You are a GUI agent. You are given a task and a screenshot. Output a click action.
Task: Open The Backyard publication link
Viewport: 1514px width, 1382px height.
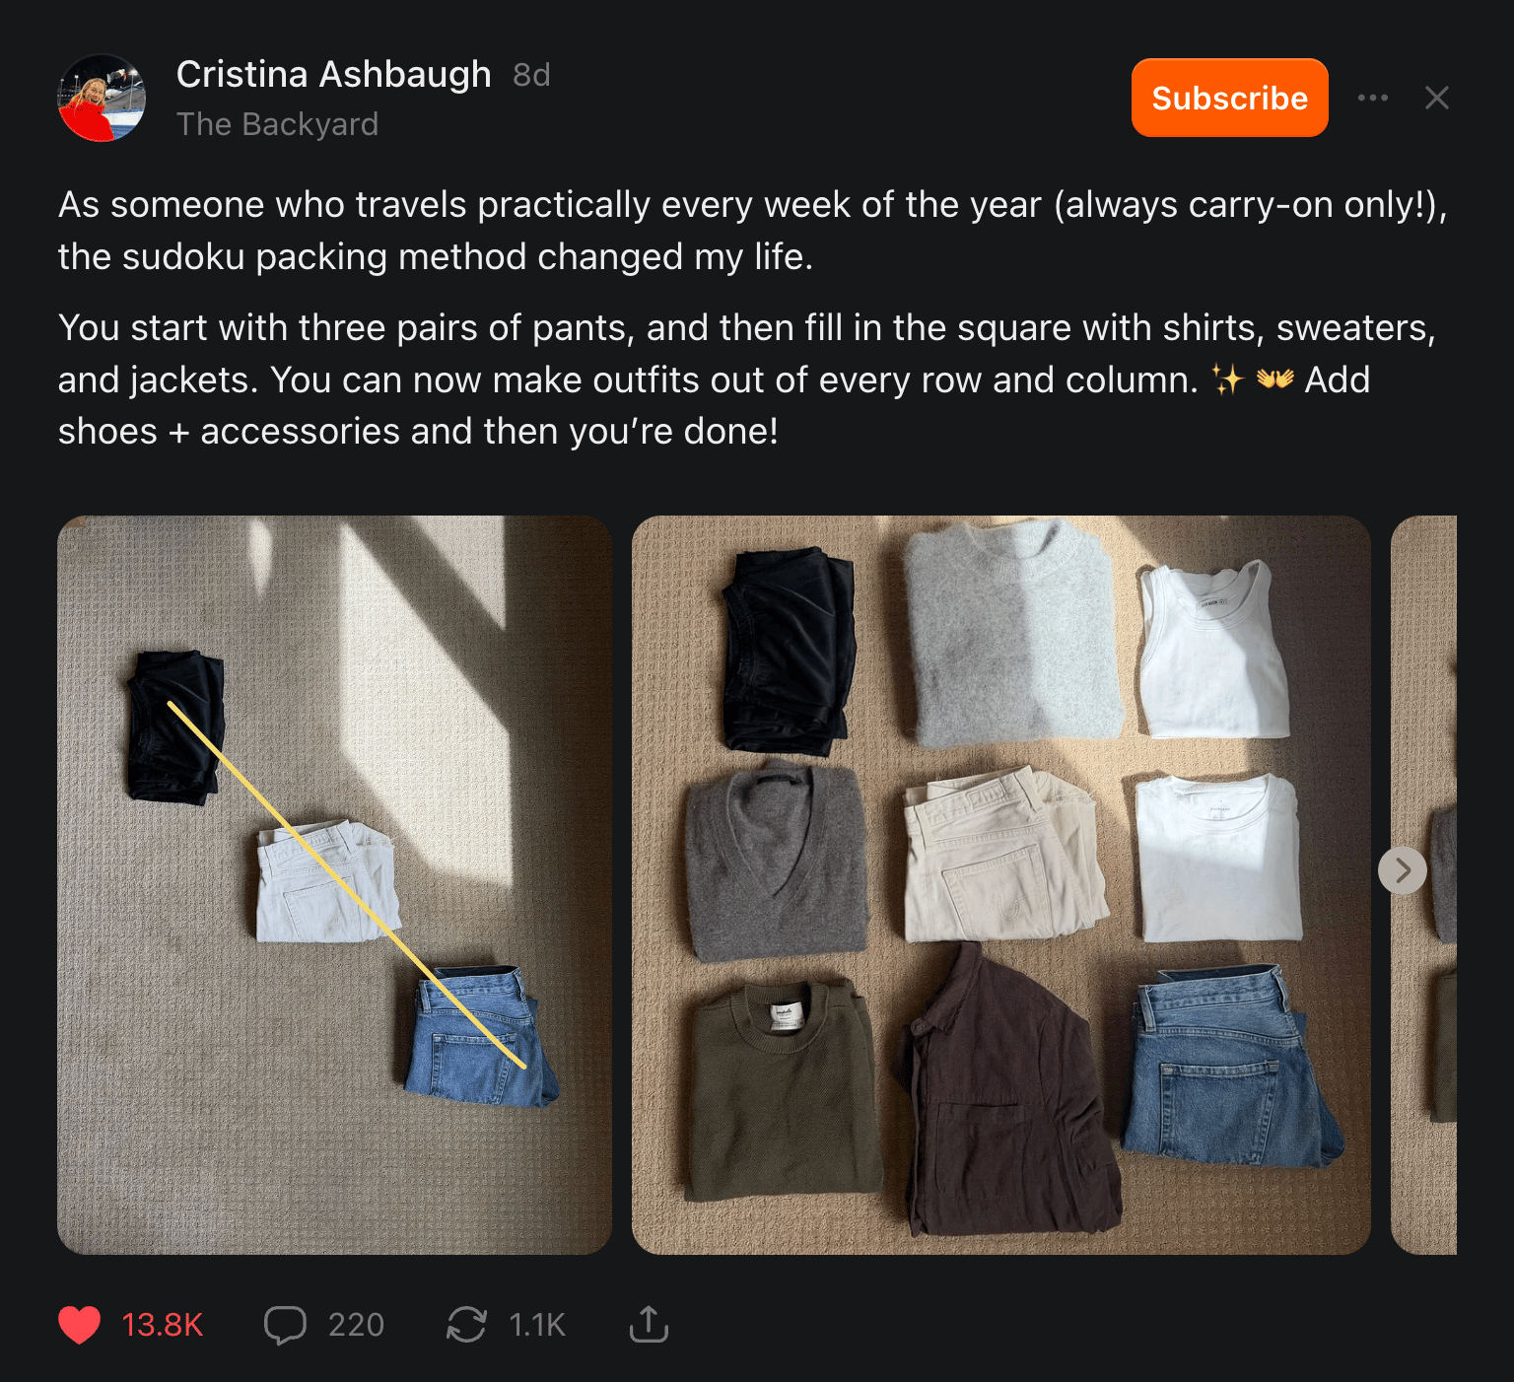coord(277,124)
